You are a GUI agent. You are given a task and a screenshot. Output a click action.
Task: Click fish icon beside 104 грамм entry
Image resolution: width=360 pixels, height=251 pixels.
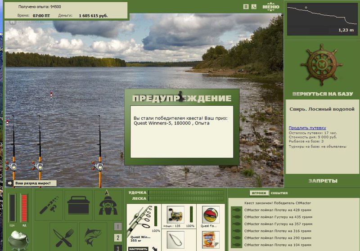point(237,245)
